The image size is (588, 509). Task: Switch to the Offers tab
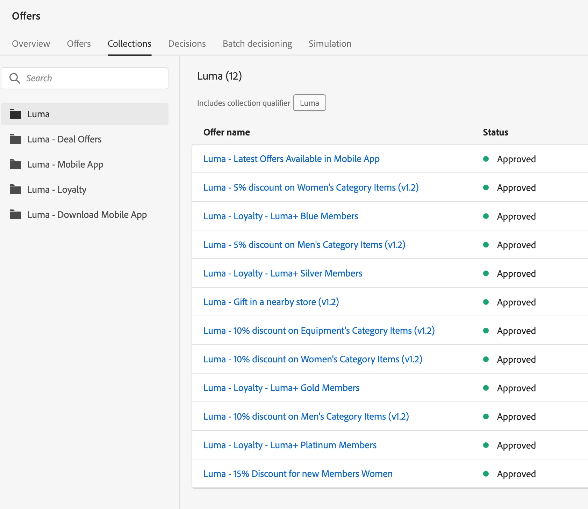coord(79,44)
